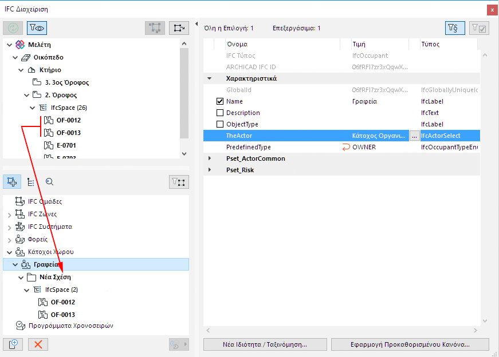Screen dimensions: 499x357
Task: Select Προγράμματα Χρονοσειρών item
Action: tap(71, 326)
